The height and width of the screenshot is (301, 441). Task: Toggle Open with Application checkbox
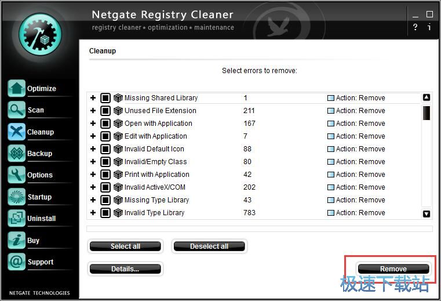[x=105, y=124]
